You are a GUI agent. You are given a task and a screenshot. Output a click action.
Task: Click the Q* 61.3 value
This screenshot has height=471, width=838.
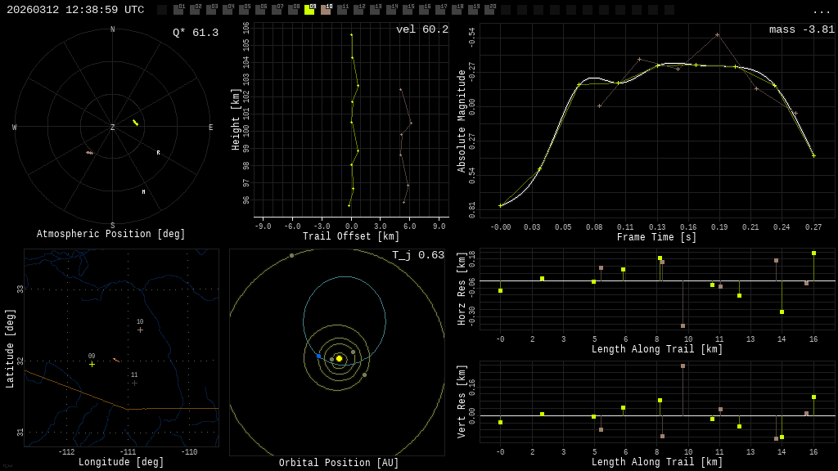[x=196, y=33]
